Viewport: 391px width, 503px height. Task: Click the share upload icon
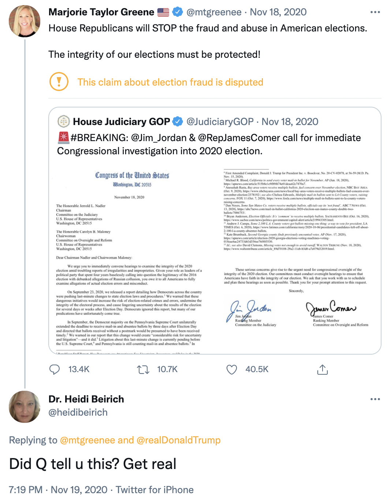pyautogui.click(x=322, y=370)
